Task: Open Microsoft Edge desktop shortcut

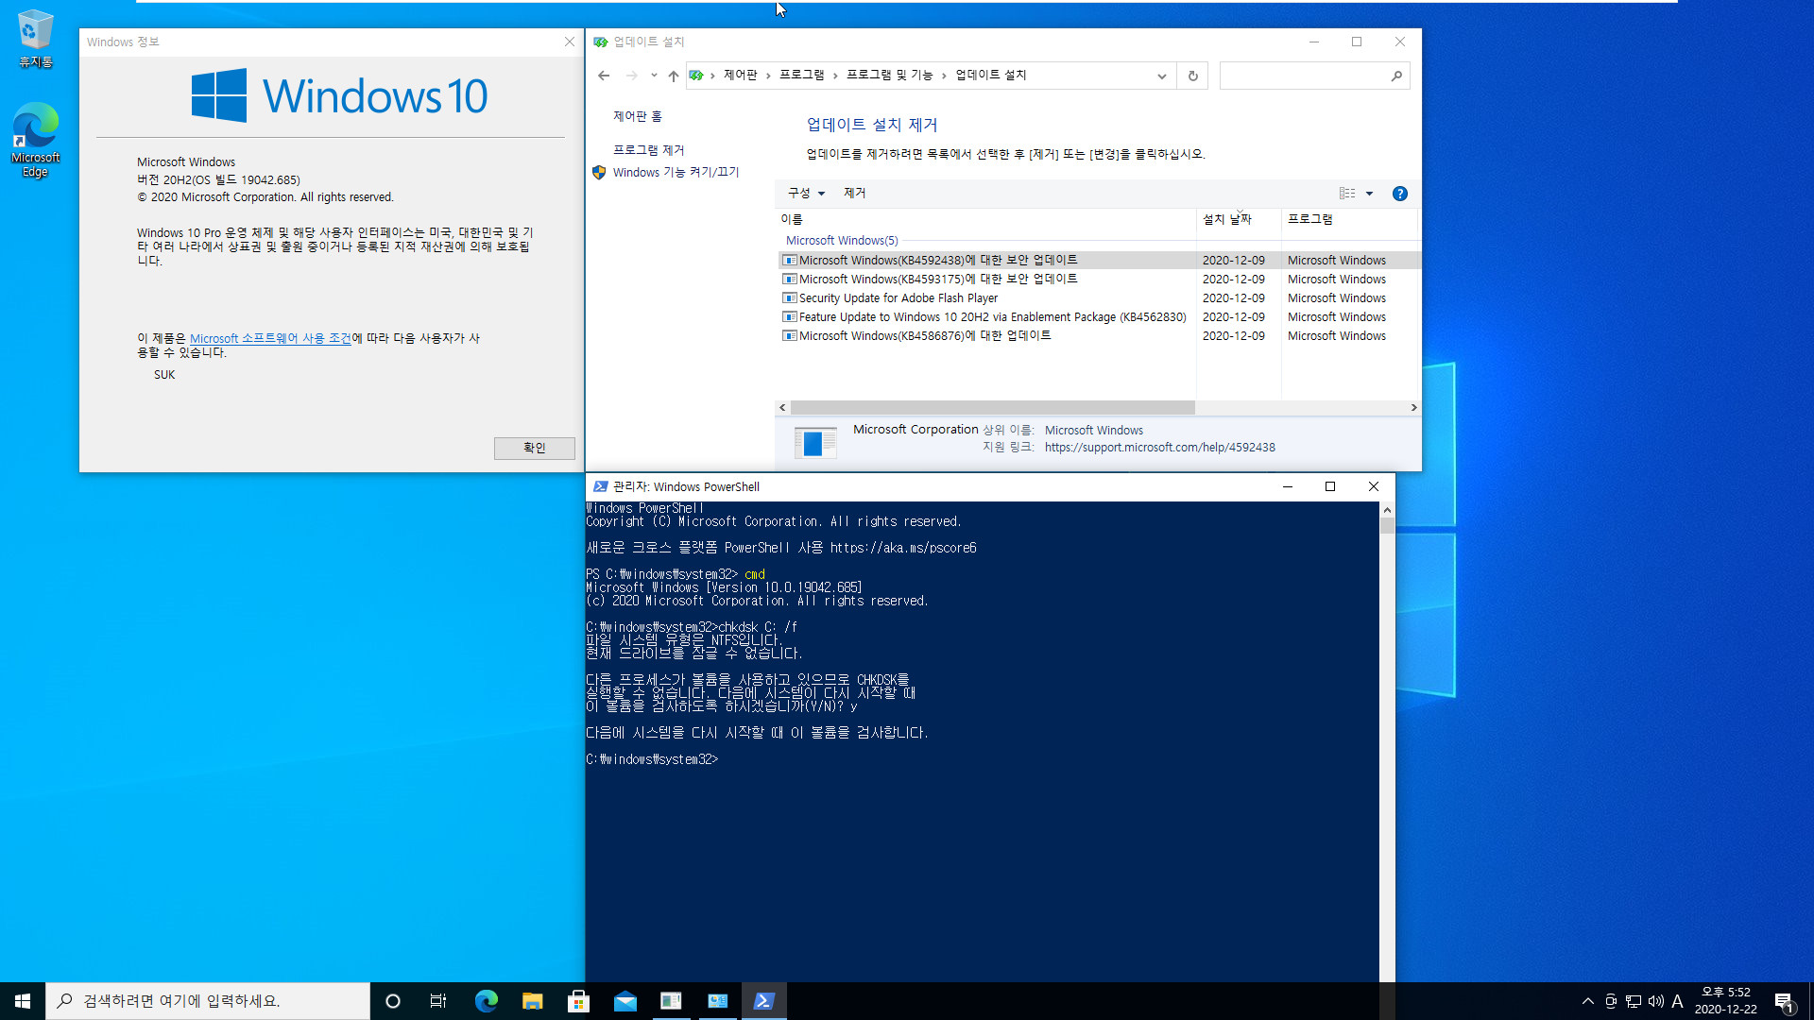Action: click(x=36, y=140)
